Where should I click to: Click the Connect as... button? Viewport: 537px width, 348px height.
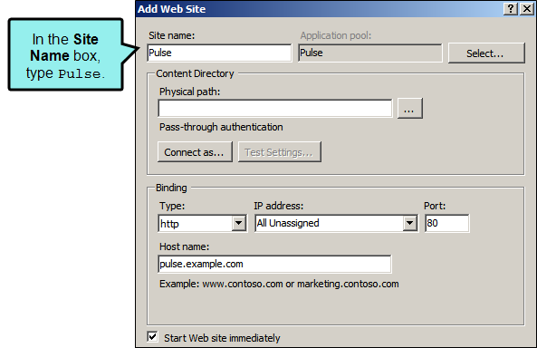pyautogui.click(x=195, y=152)
